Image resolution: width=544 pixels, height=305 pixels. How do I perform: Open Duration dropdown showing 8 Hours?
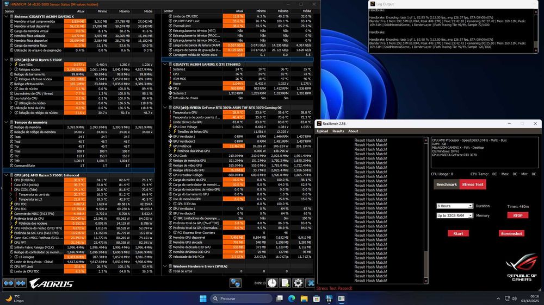click(x=454, y=206)
